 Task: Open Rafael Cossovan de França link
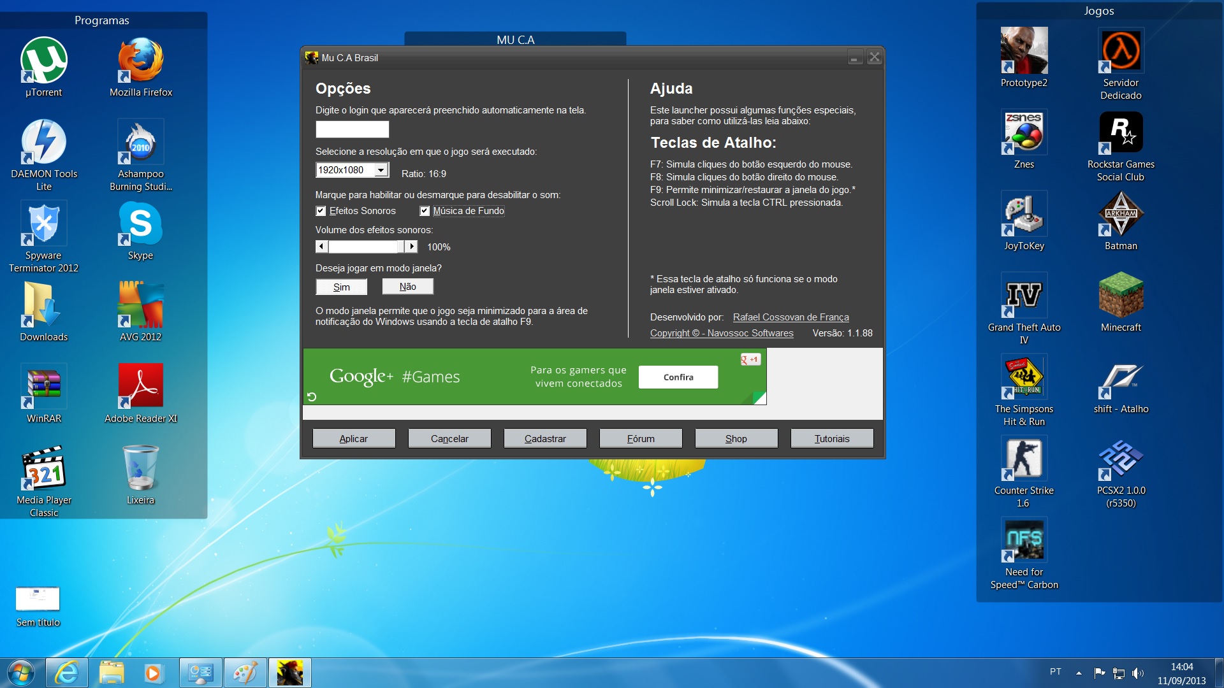(x=790, y=317)
